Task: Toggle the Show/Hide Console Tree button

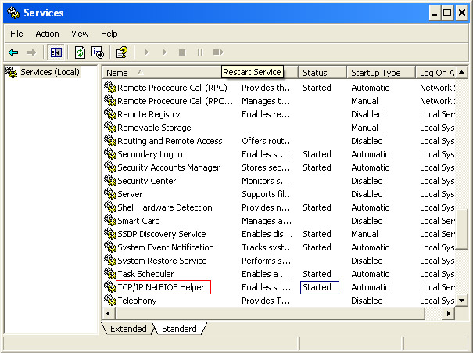Action: tap(56, 52)
